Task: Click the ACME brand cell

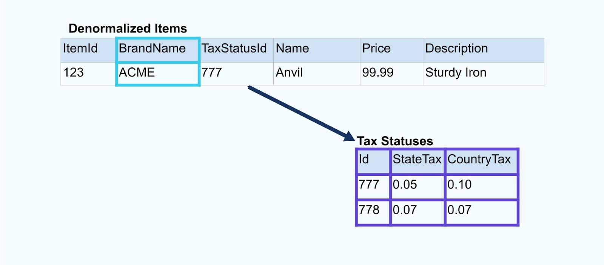Action: click(158, 74)
